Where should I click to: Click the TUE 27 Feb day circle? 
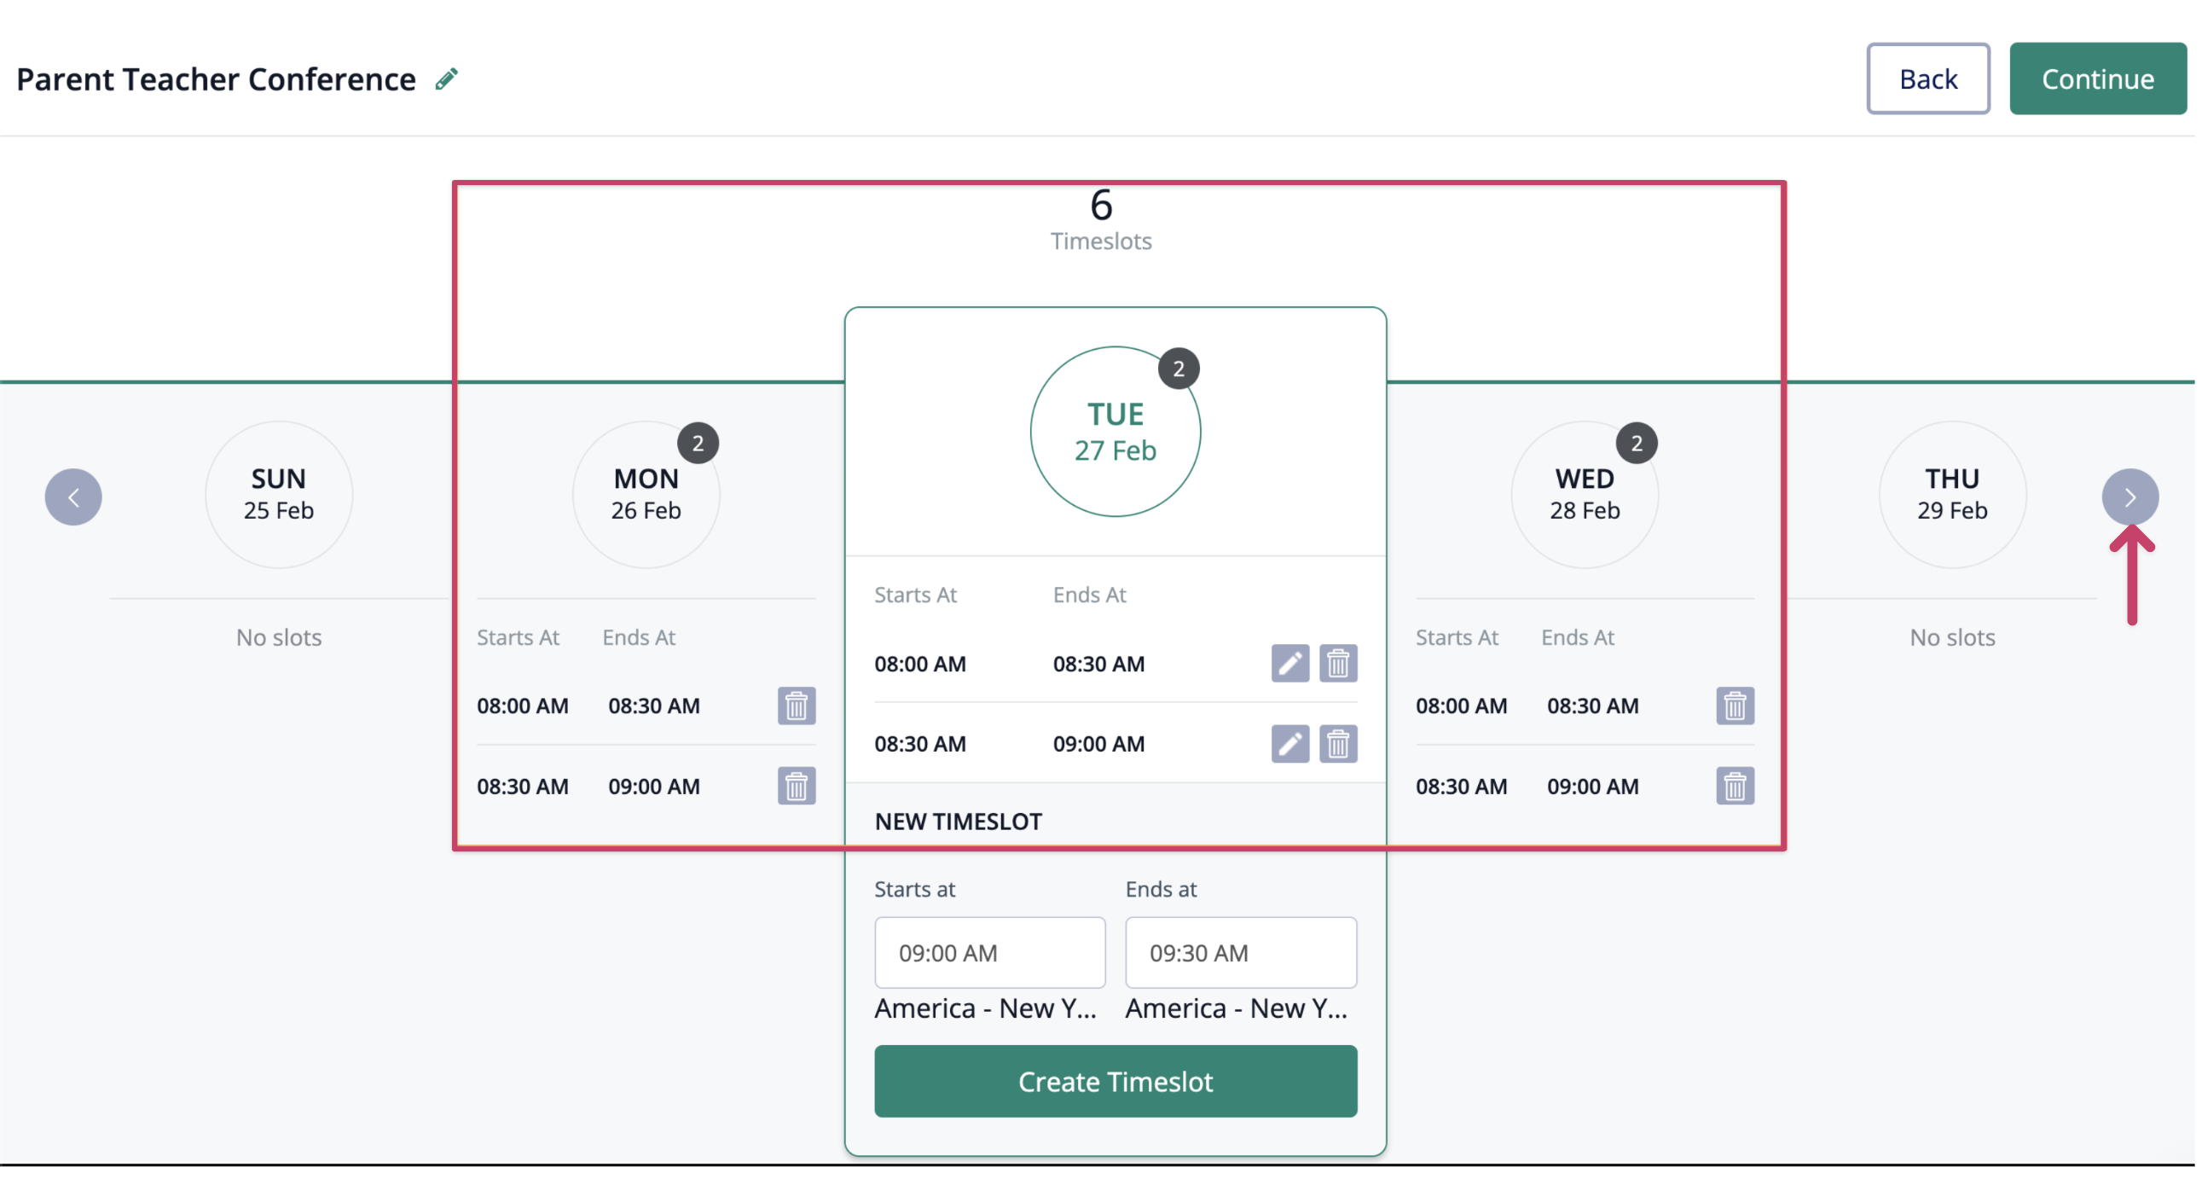1115,432
